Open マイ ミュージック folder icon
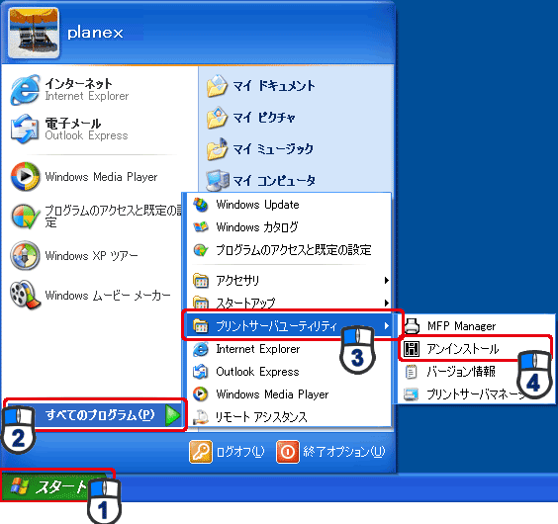Viewport: 558px width, 524px height. coord(217,148)
